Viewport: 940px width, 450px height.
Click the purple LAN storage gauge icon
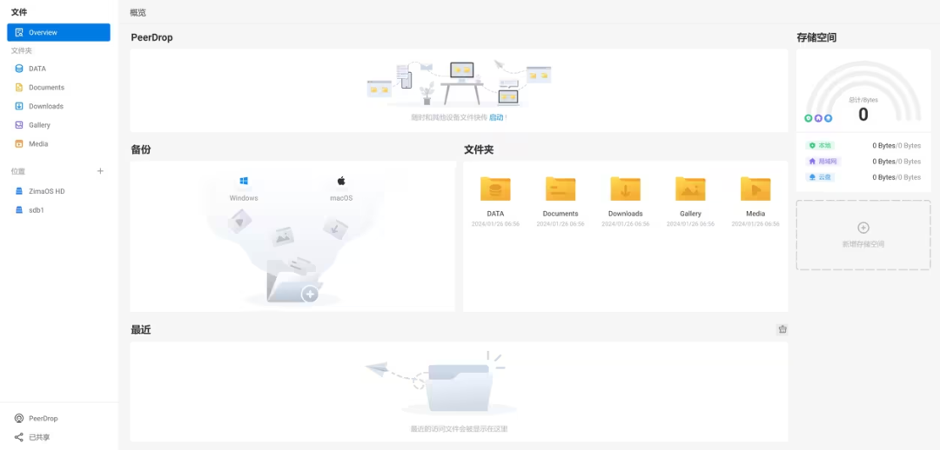coord(818,118)
